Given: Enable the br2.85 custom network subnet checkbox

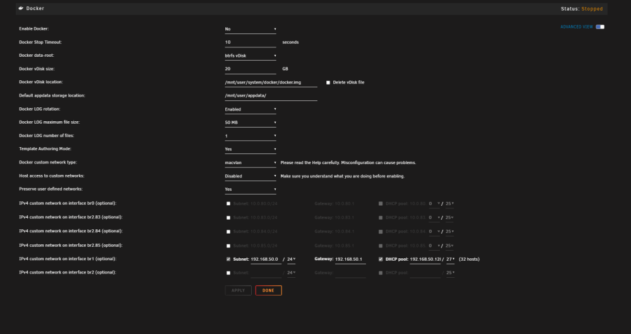Looking at the screenshot, I should click(x=228, y=246).
